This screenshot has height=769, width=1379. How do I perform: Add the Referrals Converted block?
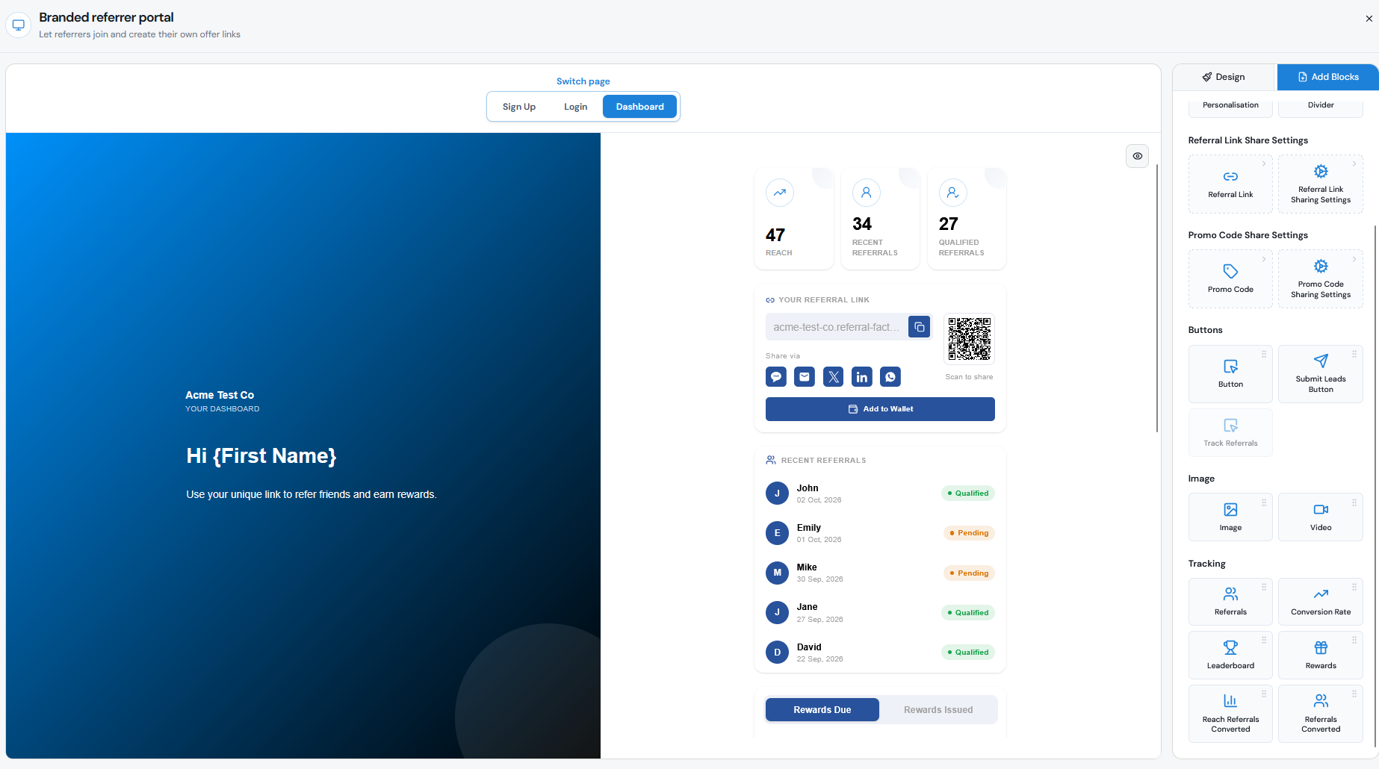click(x=1321, y=714)
